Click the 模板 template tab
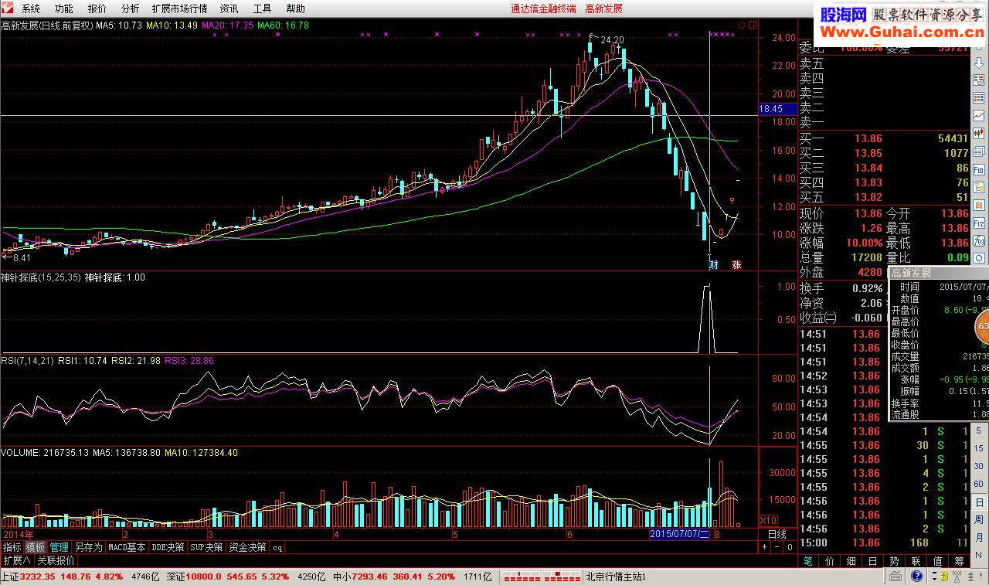 coord(36,547)
